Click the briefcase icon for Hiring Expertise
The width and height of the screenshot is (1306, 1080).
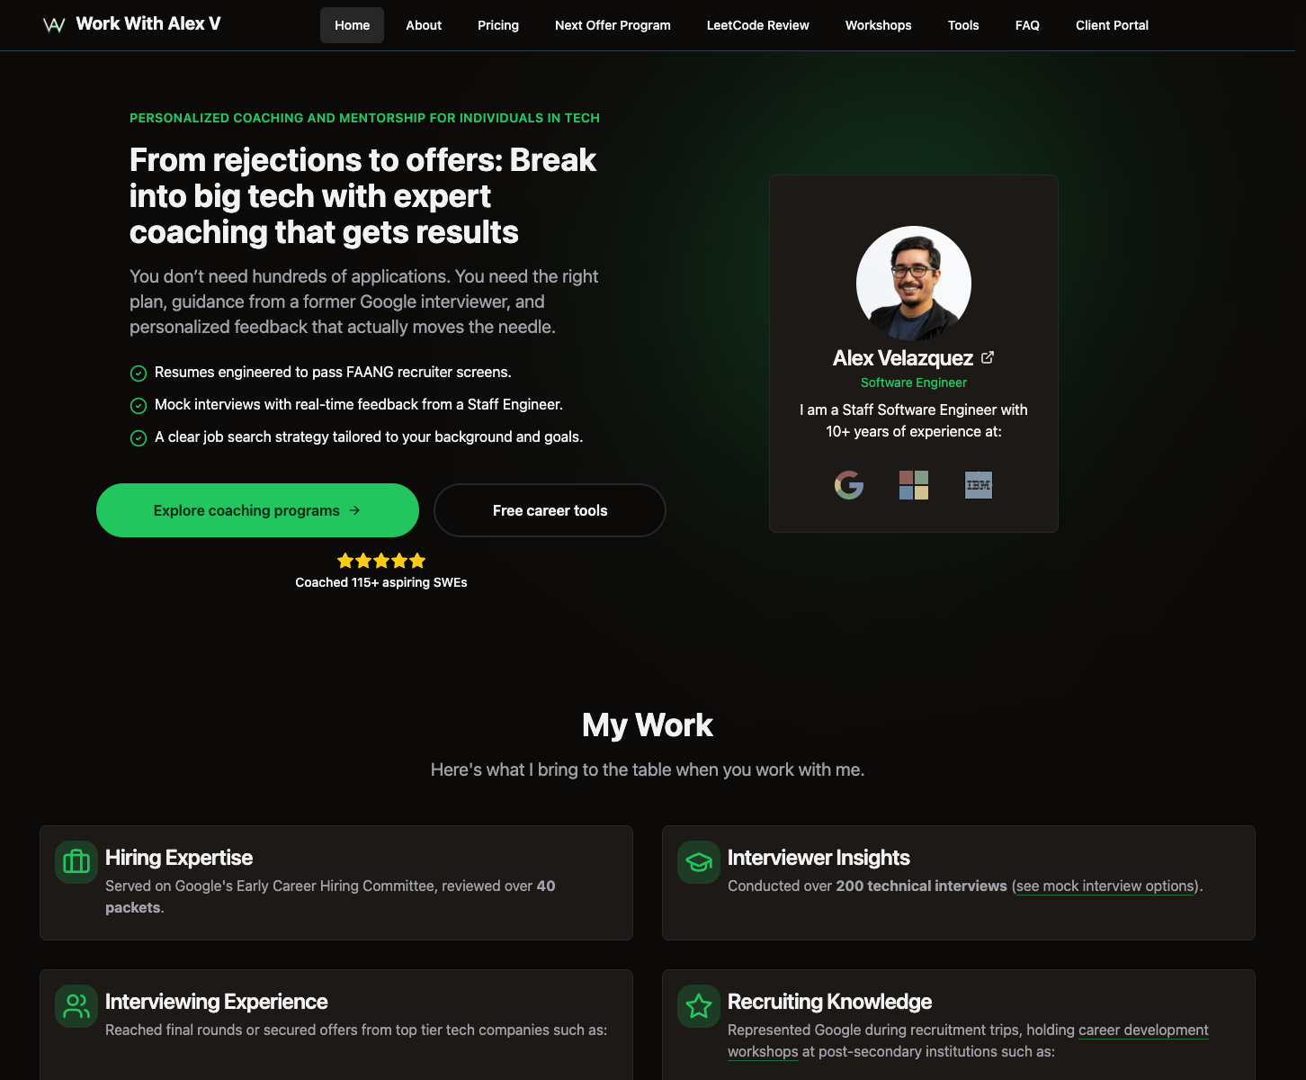point(76,862)
